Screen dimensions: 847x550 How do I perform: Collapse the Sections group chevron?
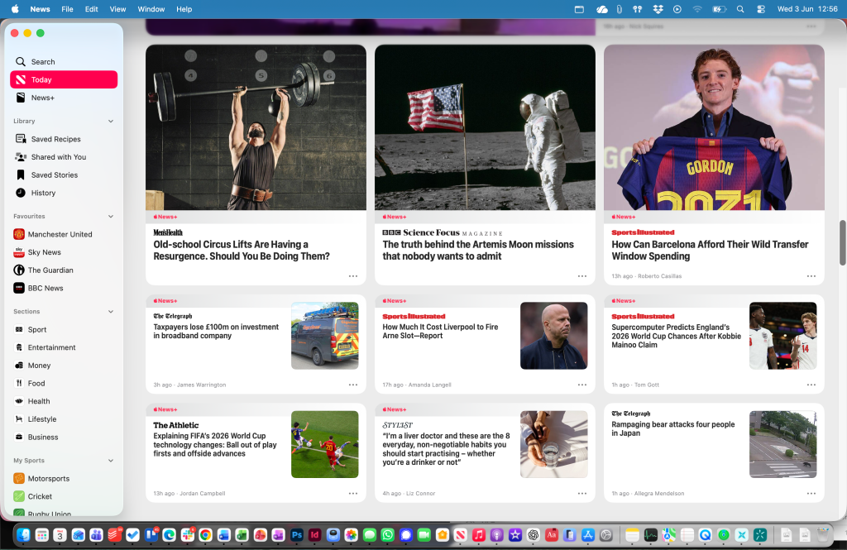coord(111,311)
